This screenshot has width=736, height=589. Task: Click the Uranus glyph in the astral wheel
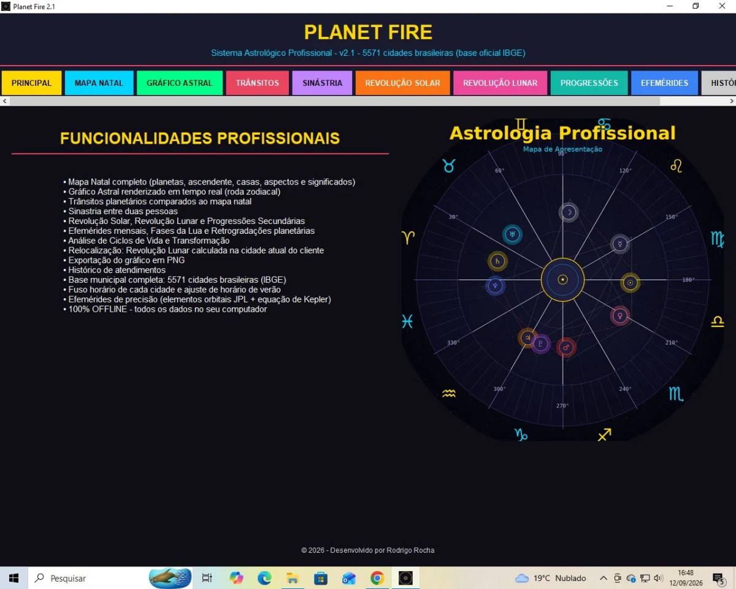tap(512, 234)
